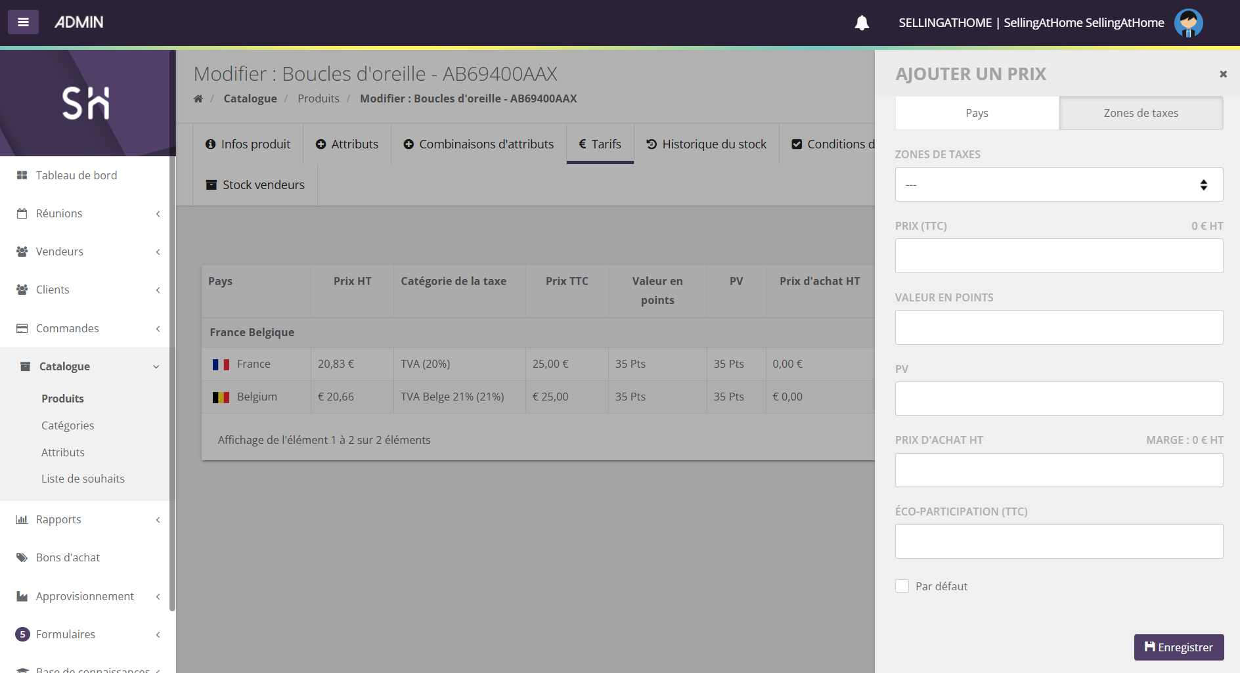Open the Historique du stock tab
1240x673 pixels.
pyautogui.click(x=706, y=144)
